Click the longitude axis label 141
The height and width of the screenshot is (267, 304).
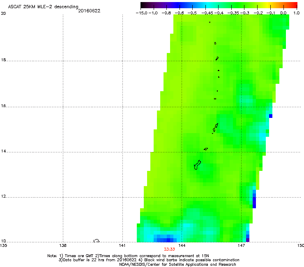click(x=122, y=246)
